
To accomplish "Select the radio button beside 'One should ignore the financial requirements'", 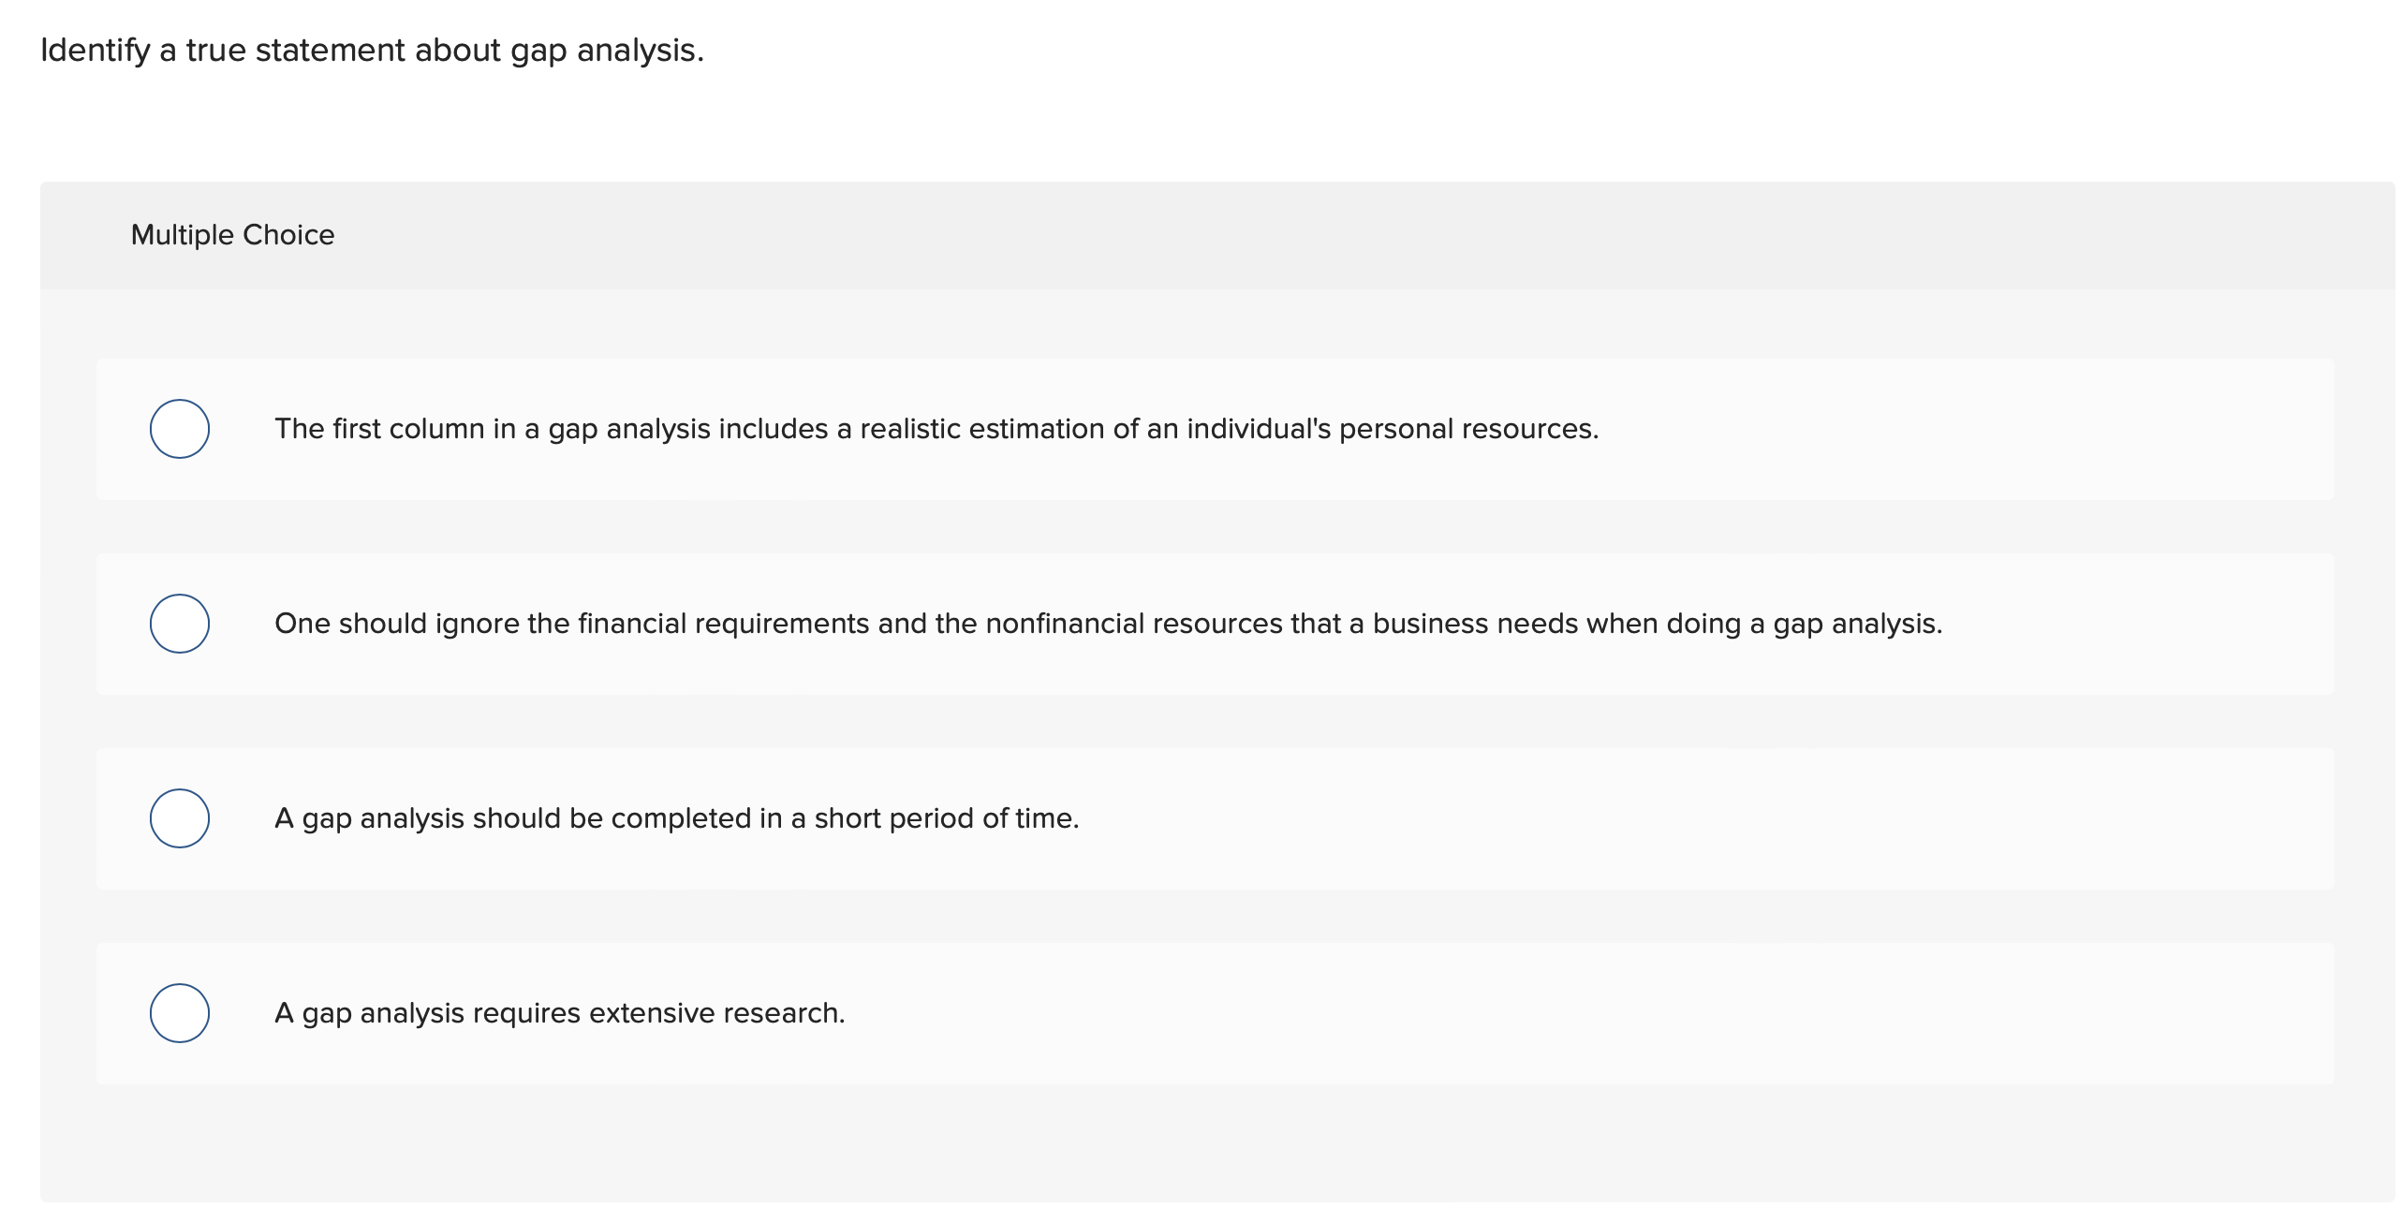I will [180, 624].
